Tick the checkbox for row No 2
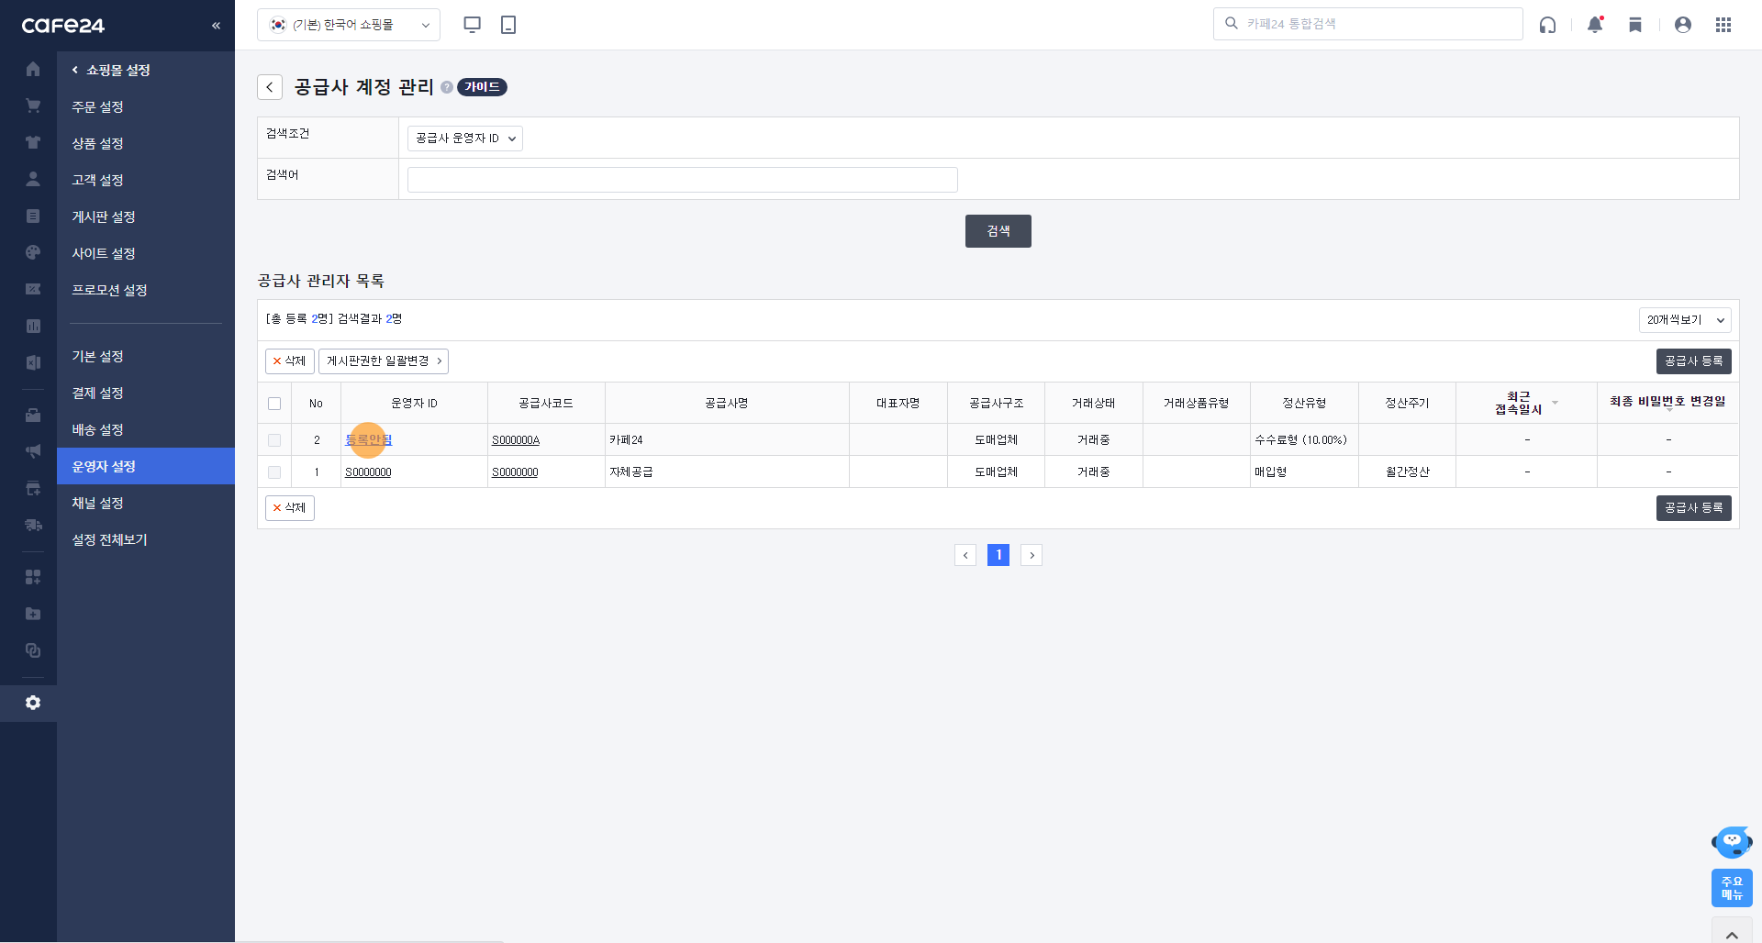This screenshot has height=943, width=1762. click(274, 440)
